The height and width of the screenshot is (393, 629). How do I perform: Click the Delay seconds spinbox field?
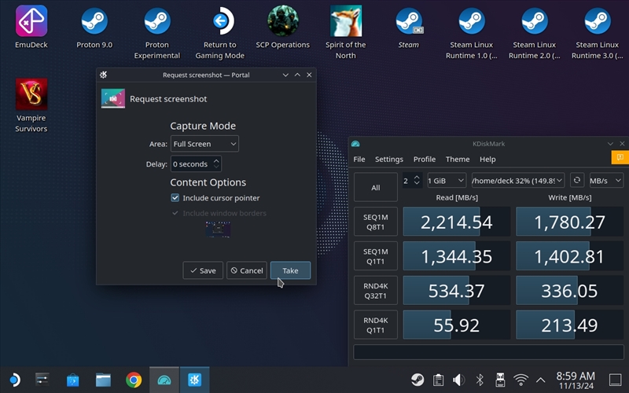click(x=191, y=164)
